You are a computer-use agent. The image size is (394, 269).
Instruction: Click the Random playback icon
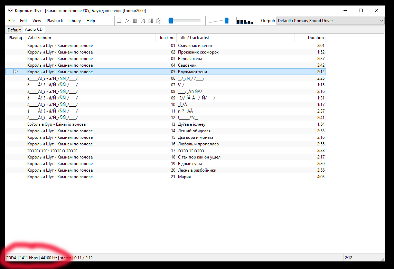(x=159, y=21)
